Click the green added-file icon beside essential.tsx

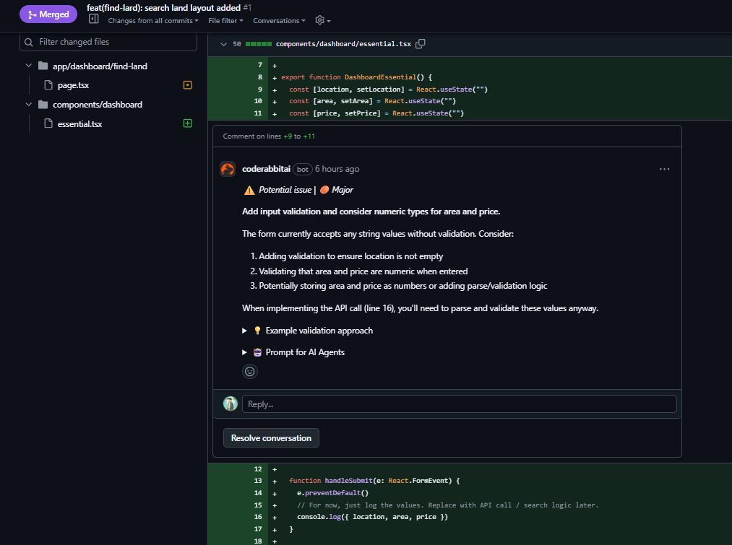[x=187, y=123]
